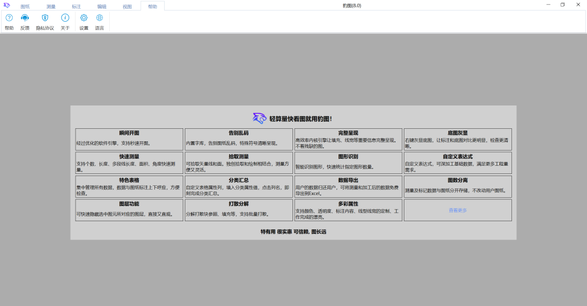The image size is (587, 306).
Task: Click the 拾取测量 feature card
Action: [x=239, y=163]
